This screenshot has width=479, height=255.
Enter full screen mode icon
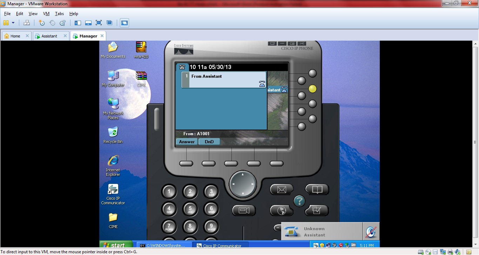(x=99, y=23)
